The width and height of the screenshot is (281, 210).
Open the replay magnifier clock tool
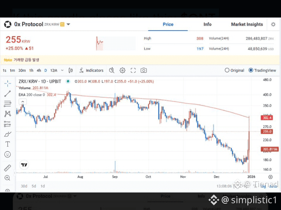click(112, 70)
